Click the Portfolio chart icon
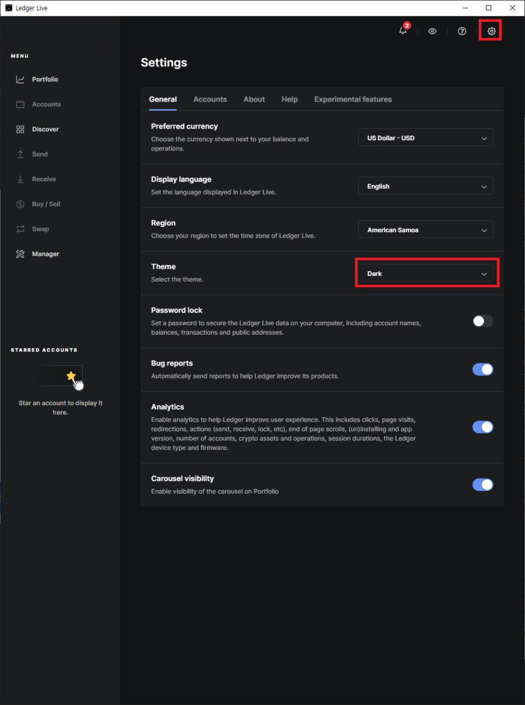The width and height of the screenshot is (525, 705). [x=20, y=79]
